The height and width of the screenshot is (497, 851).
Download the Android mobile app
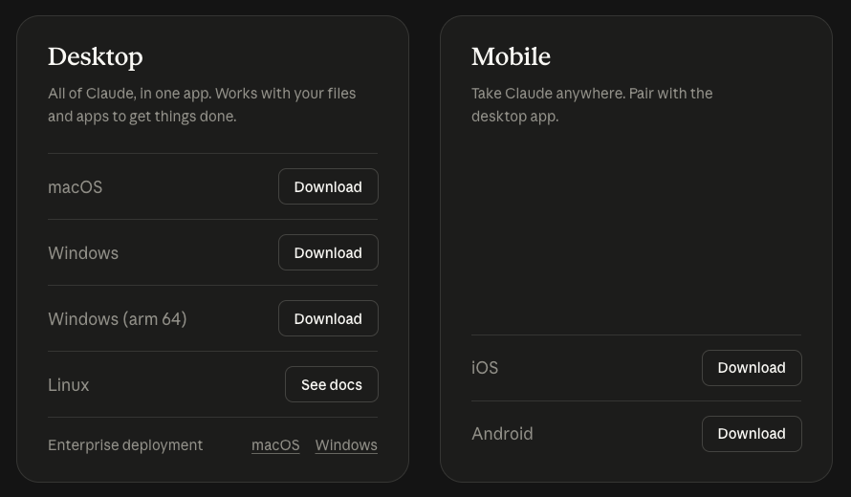click(752, 434)
